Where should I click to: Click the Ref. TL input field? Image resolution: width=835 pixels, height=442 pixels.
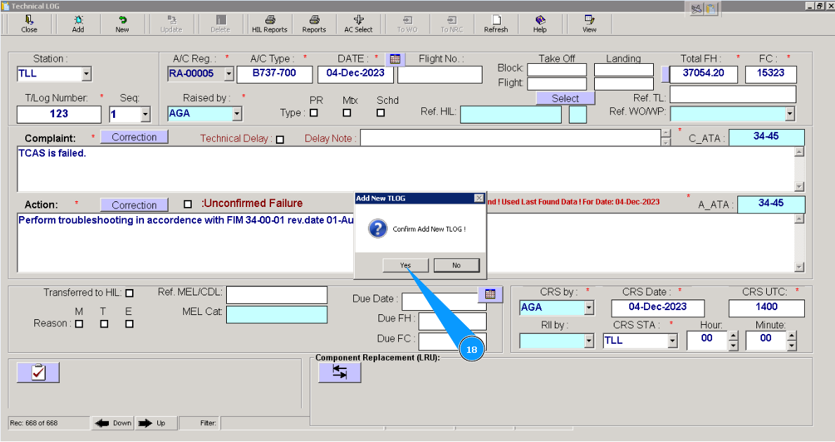click(732, 95)
